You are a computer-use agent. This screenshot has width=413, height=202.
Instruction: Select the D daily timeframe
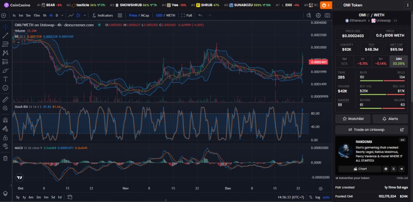[57, 16]
